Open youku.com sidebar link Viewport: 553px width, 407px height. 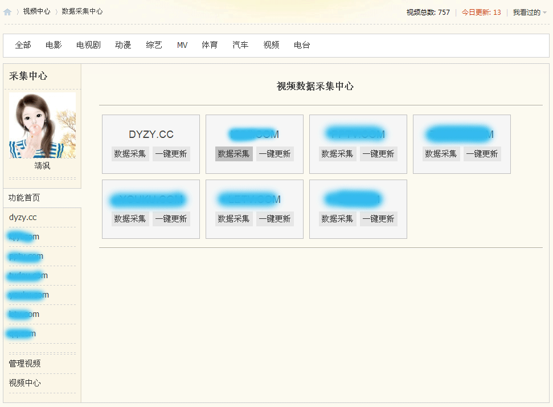pyautogui.click(x=29, y=295)
